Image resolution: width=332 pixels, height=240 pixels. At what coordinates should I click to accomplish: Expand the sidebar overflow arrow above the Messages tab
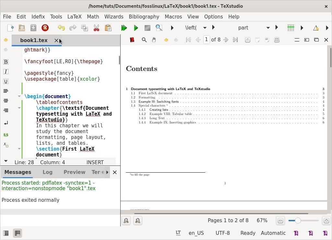[x=6, y=161]
